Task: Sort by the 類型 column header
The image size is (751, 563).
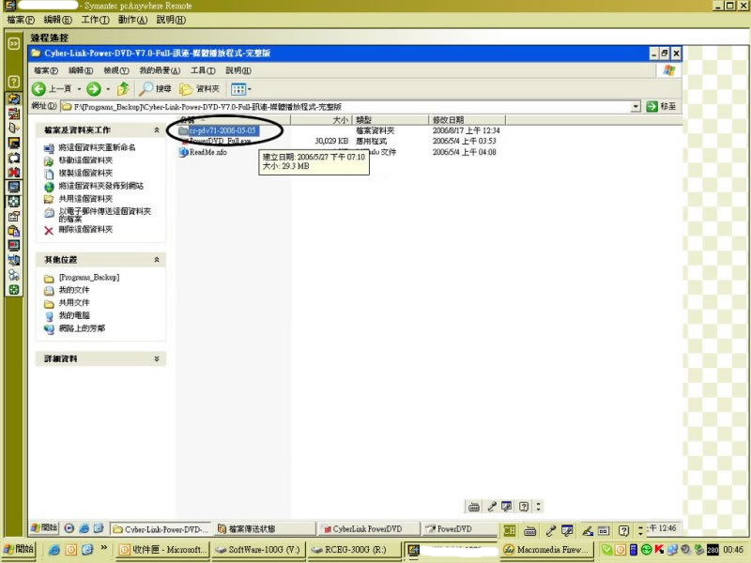Action: pos(391,120)
